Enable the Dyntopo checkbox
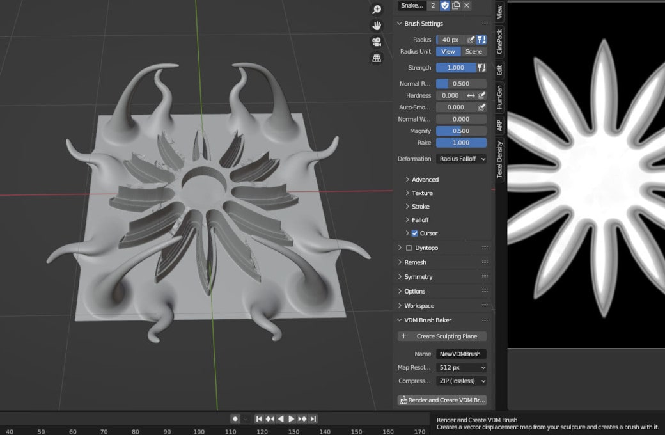 pyautogui.click(x=409, y=248)
